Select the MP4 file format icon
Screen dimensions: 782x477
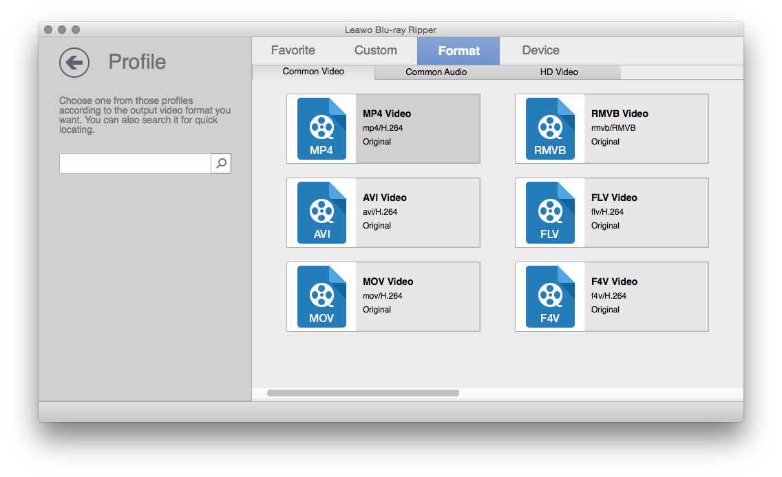pos(321,129)
